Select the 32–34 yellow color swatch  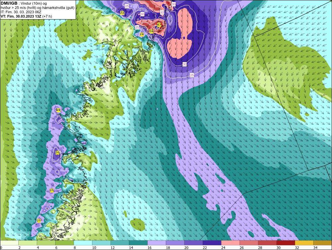[x=304, y=243]
